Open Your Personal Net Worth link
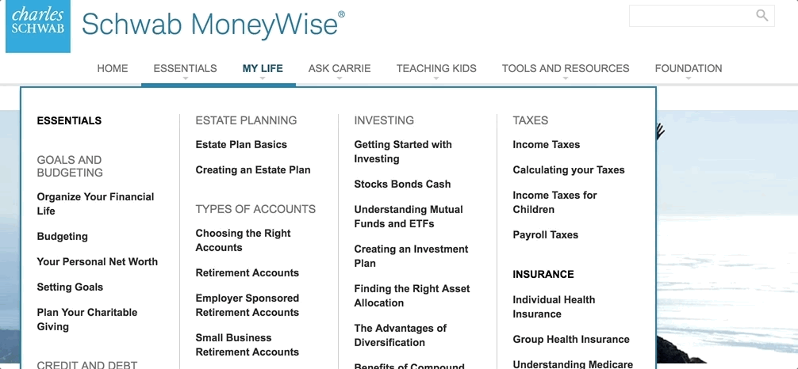The image size is (798, 369). tap(98, 262)
